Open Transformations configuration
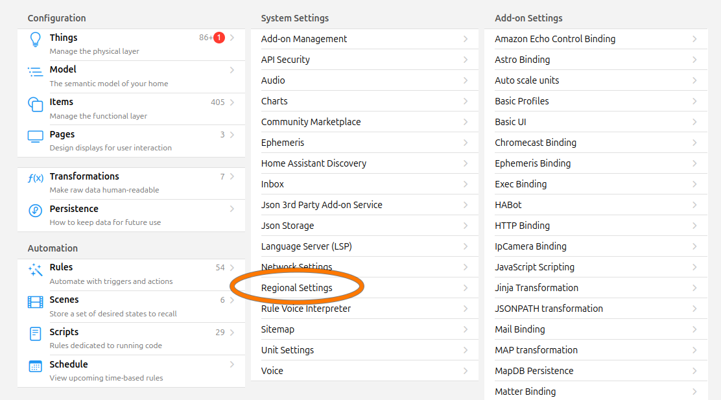The image size is (721, 400). [x=131, y=183]
